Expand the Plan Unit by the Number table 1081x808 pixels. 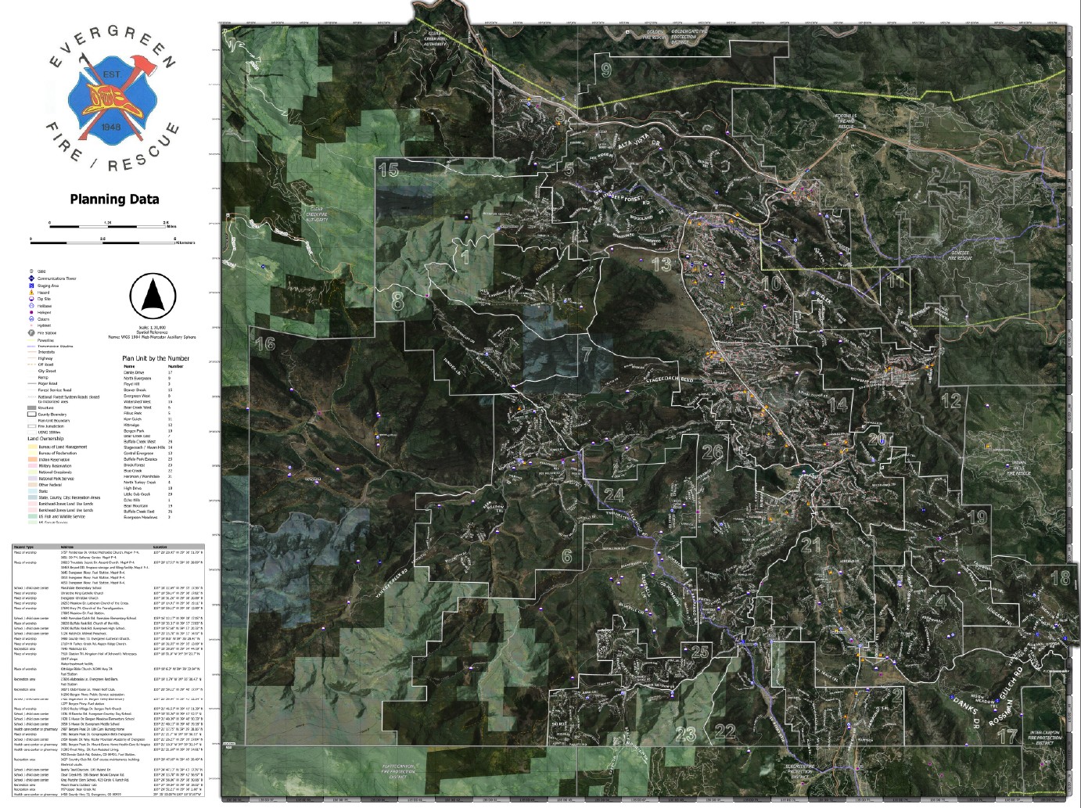click(156, 357)
